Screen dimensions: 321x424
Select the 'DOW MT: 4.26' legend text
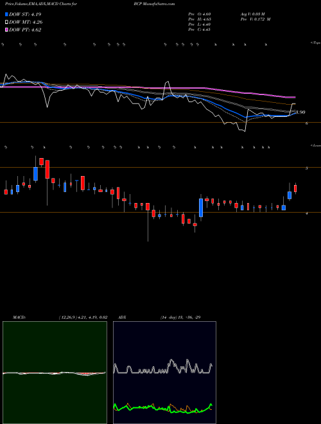pos(26,22)
